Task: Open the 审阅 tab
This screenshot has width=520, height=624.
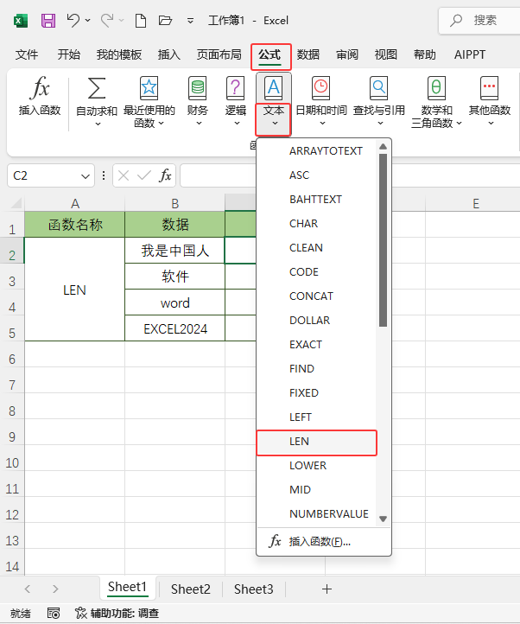Action: (x=347, y=54)
